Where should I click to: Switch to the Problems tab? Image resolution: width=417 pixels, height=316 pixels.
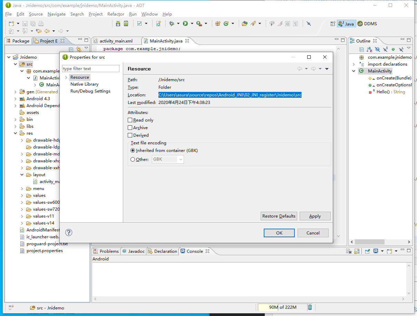(106, 251)
